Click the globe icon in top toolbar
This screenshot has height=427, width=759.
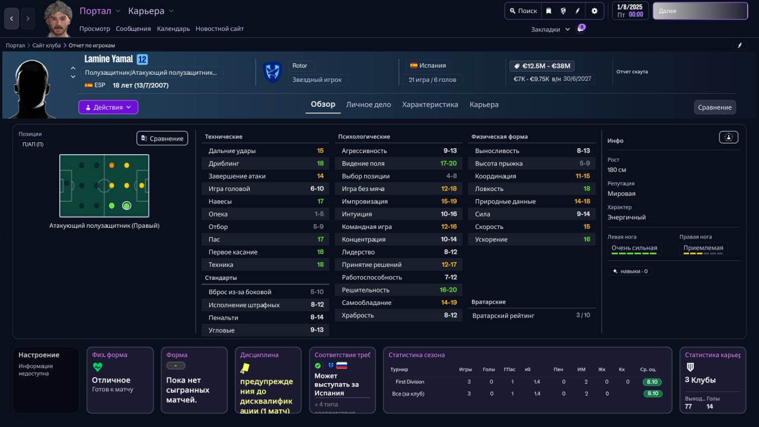(563, 11)
